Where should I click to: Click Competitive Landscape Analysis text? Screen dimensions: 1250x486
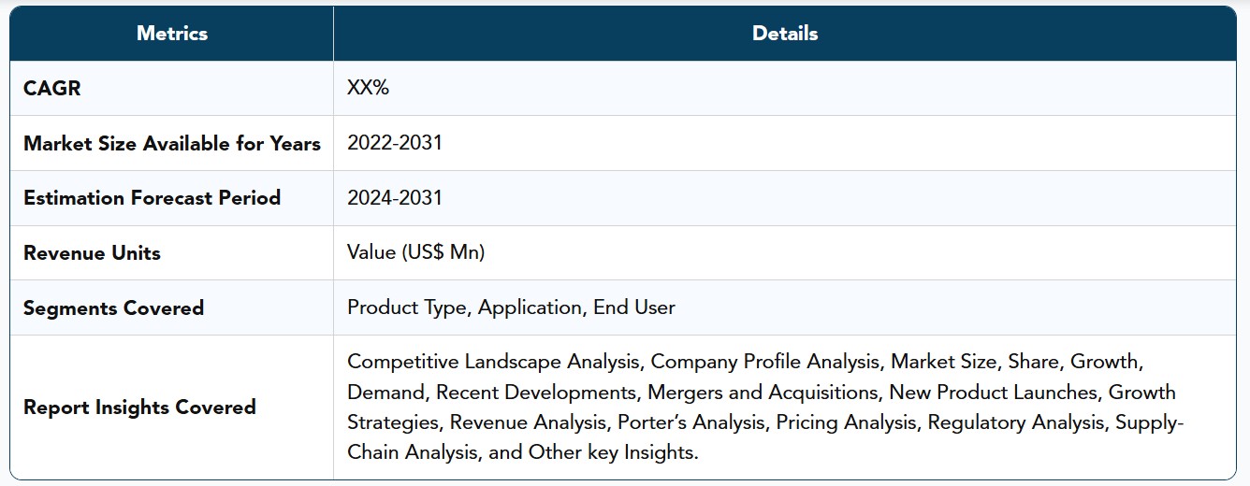click(x=493, y=362)
